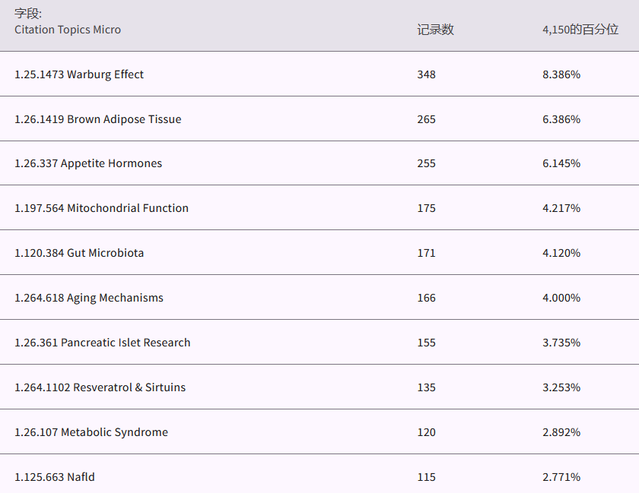Click the 4.000% percentage value
Image resolution: width=639 pixels, height=493 pixels.
pyautogui.click(x=561, y=298)
